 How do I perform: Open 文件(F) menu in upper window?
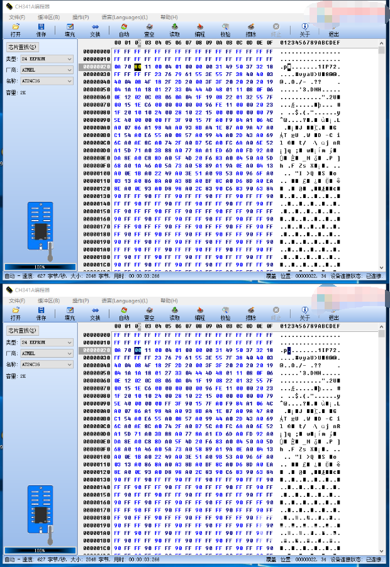click(x=17, y=17)
